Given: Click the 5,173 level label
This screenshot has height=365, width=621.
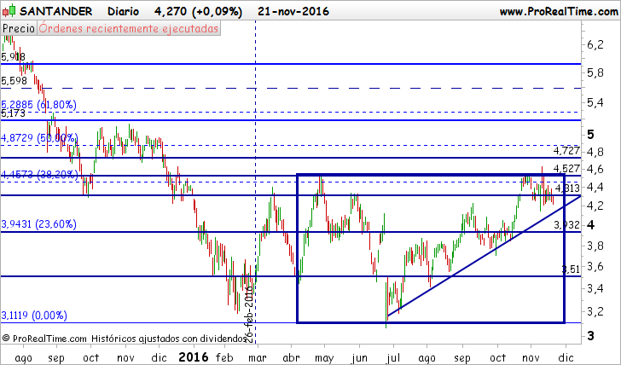Looking at the screenshot, I should pos(13,114).
